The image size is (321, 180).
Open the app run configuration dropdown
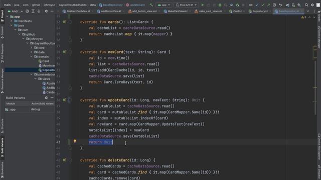[164, 5]
